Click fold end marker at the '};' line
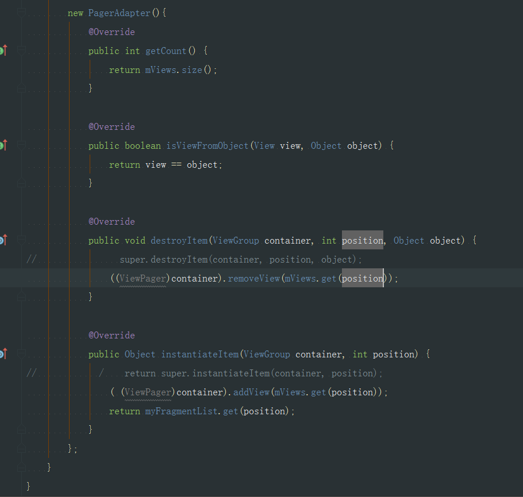Image resolution: width=523 pixels, height=497 pixels. pyautogui.click(x=21, y=448)
